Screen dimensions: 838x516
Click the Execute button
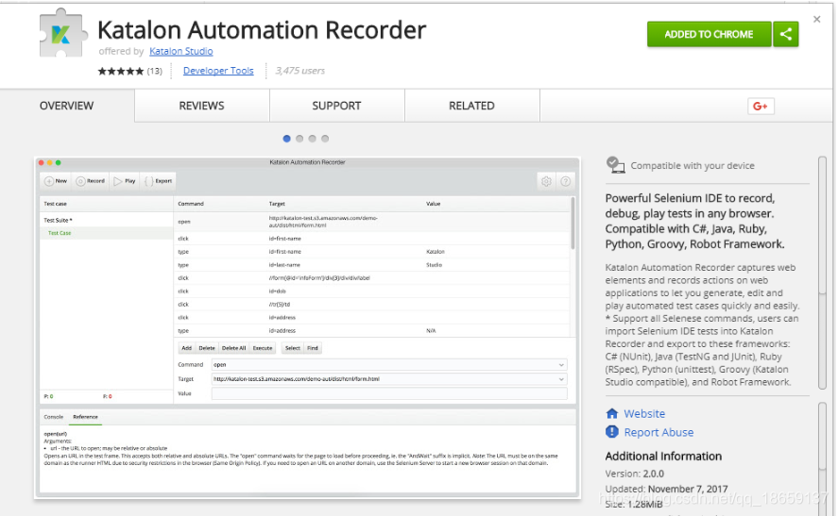coord(263,348)
